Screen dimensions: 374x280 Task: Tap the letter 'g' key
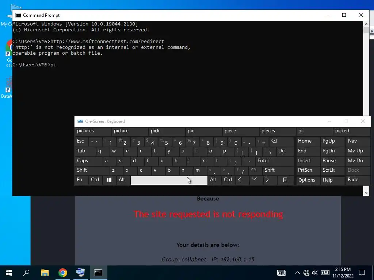click(x=165, y=161)
